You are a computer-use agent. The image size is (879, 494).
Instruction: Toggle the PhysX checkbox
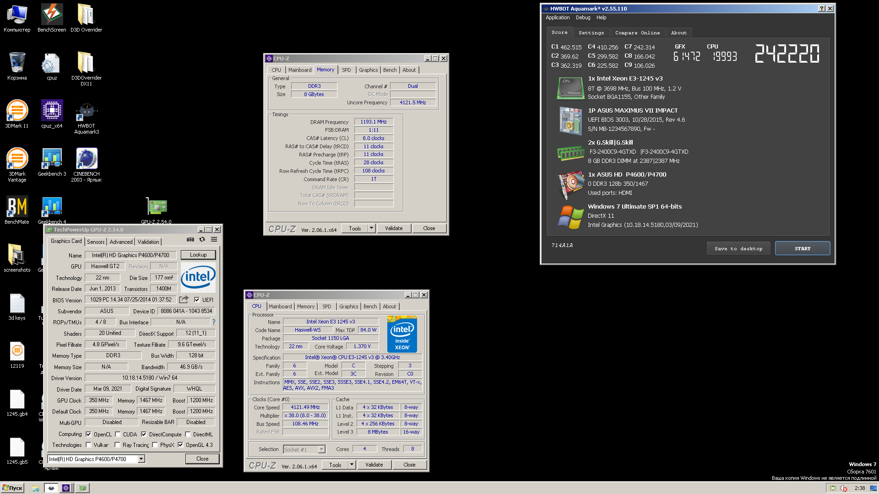tap(155, 445)
